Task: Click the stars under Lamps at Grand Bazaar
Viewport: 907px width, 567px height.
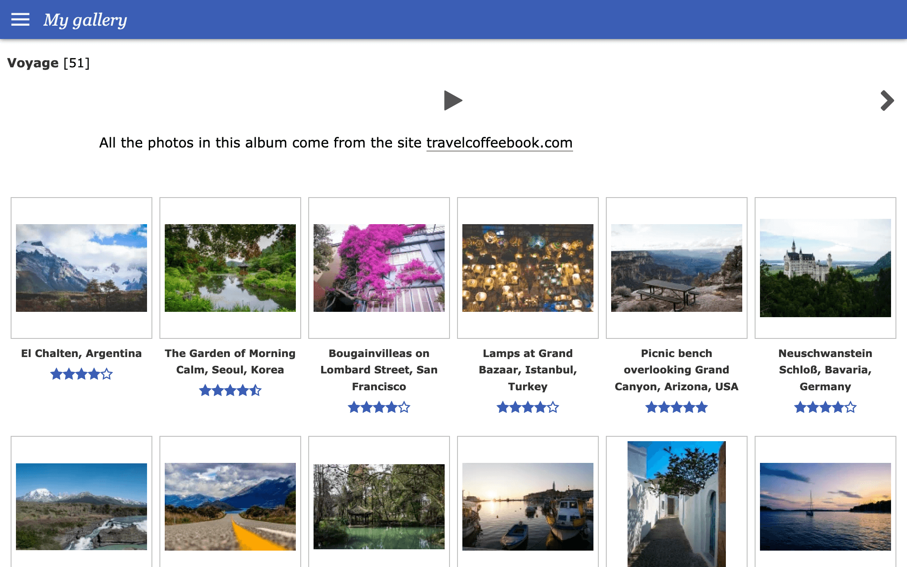Action: tap(528, 407)
